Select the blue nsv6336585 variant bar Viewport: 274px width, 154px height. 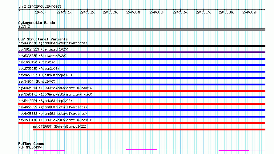pos(142,59)
